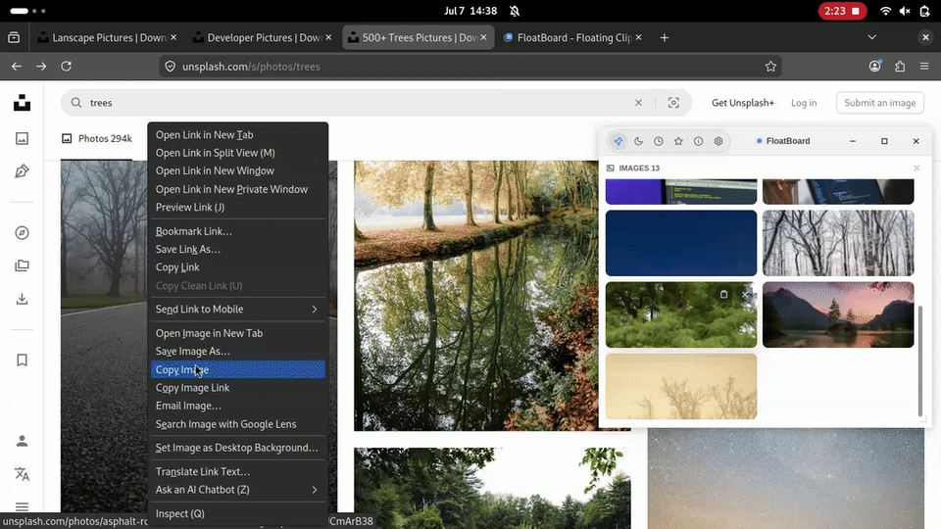Choose Set Image as Desktop Background…
Viewport: 941px width, 529px height.
(237, 448)
